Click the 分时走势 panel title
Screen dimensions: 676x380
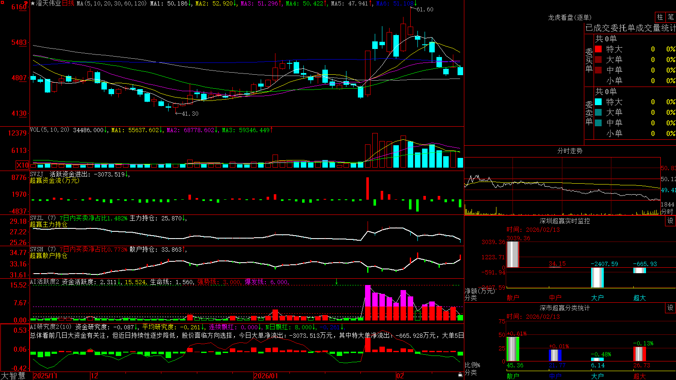[x=570, y=151]
